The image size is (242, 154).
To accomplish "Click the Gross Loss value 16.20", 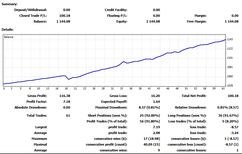I will click(x=155, y=96).
